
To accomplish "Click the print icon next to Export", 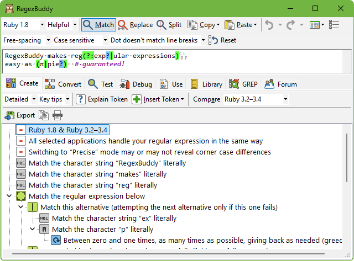I will click(58, 115).
